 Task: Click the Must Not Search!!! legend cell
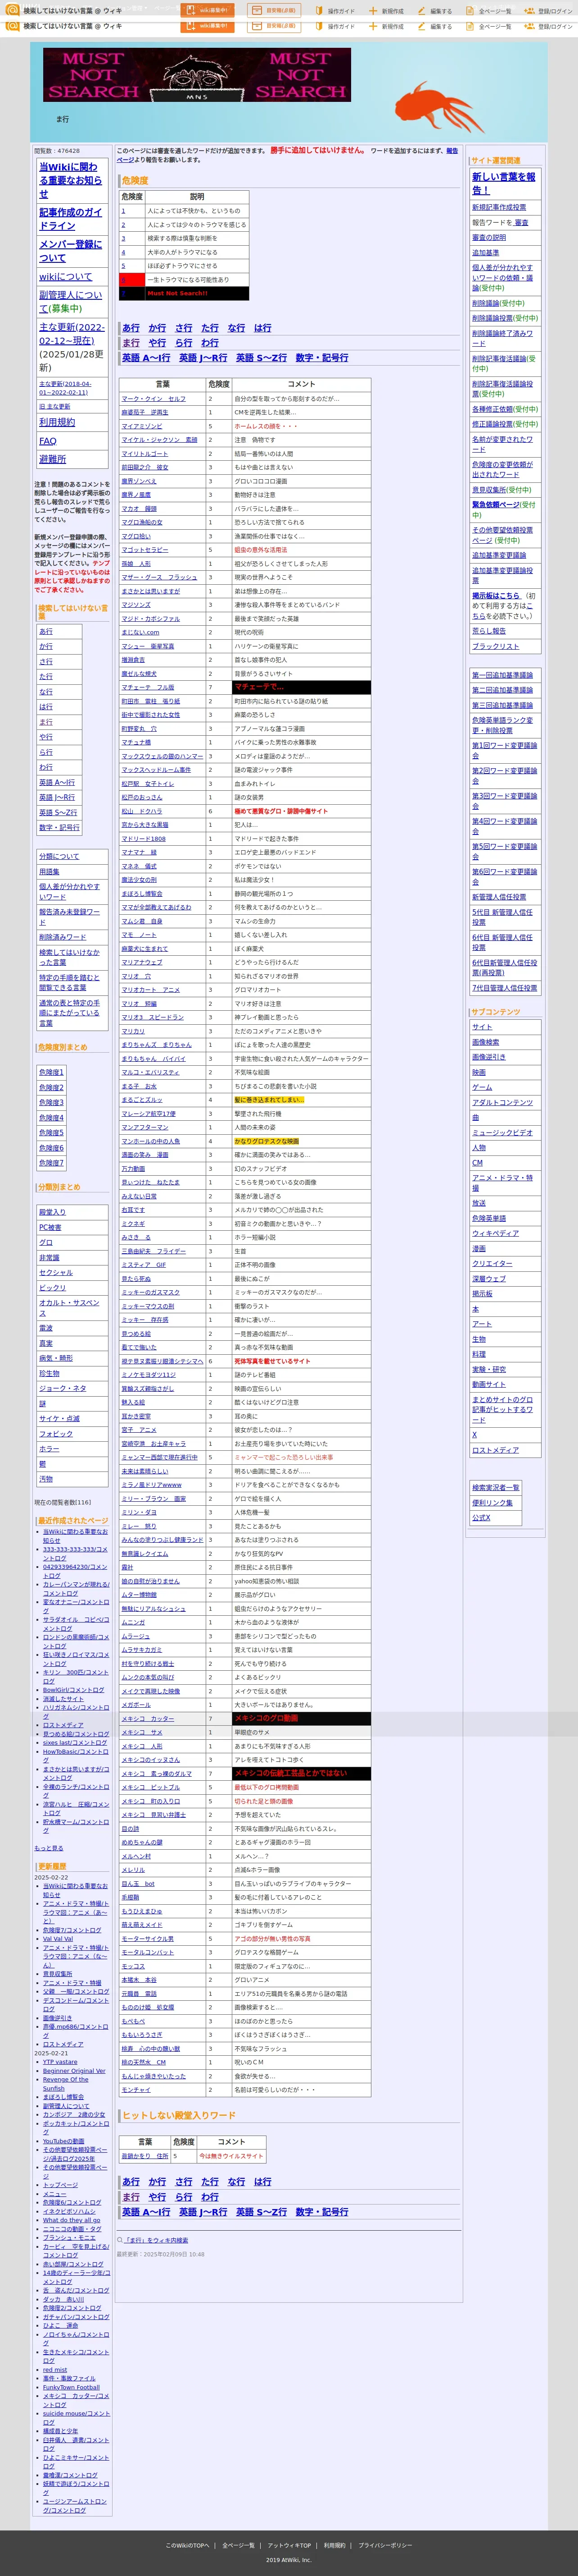click(197, 294)
